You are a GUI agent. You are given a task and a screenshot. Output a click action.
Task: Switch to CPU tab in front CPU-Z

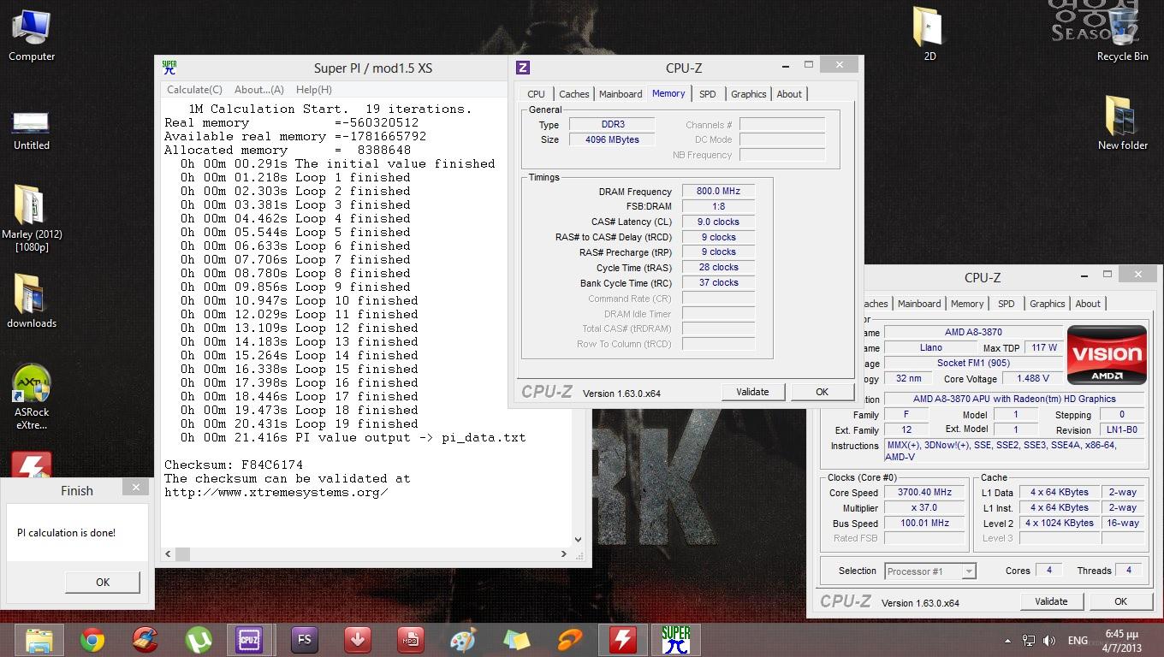pyautogui.click(x=536, y=94)
